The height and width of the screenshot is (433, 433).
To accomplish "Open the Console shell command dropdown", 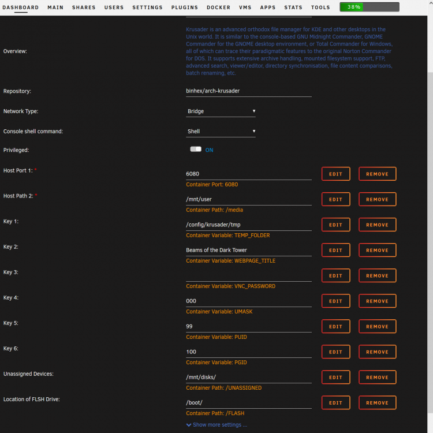I will tap(221, 132).
